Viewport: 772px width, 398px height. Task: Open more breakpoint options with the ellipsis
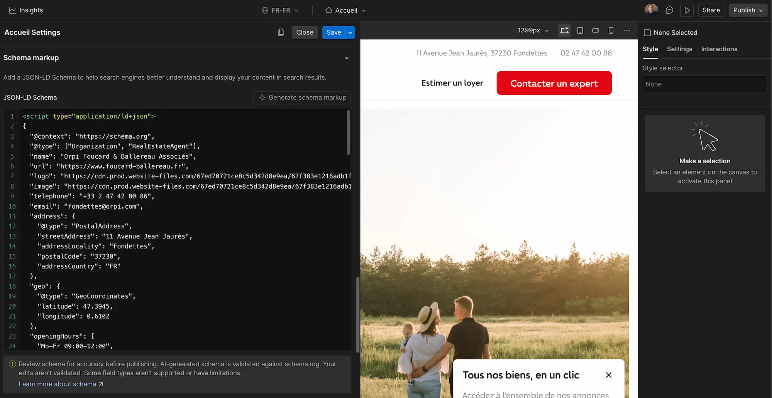click(626, 30)
